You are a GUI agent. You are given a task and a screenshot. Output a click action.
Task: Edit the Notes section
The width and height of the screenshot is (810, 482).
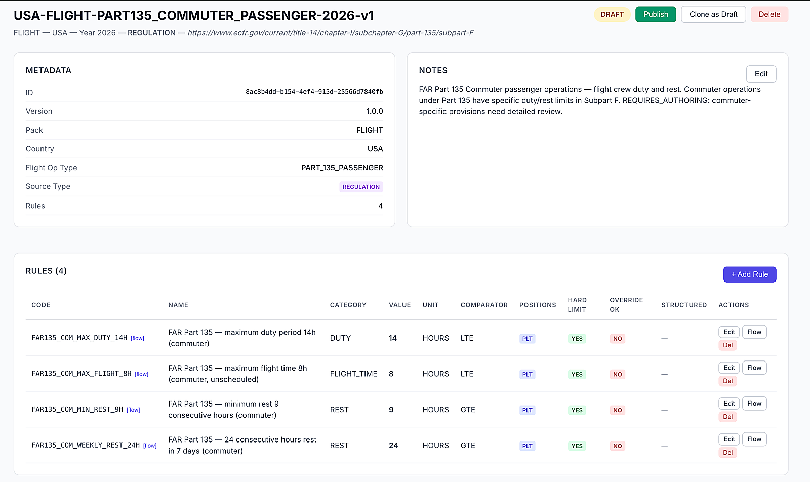click(x=761, y=74)
